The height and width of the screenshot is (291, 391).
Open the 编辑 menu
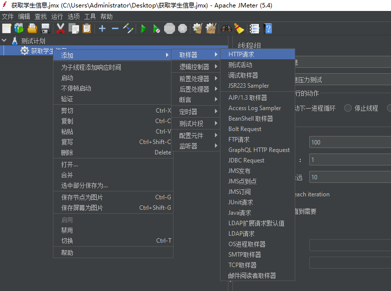(x=24, y=16)
